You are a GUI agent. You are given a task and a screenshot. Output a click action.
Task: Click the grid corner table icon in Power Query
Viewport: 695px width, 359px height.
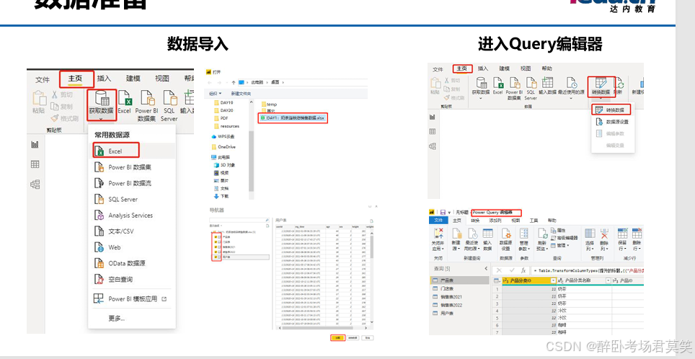(497, 280)
